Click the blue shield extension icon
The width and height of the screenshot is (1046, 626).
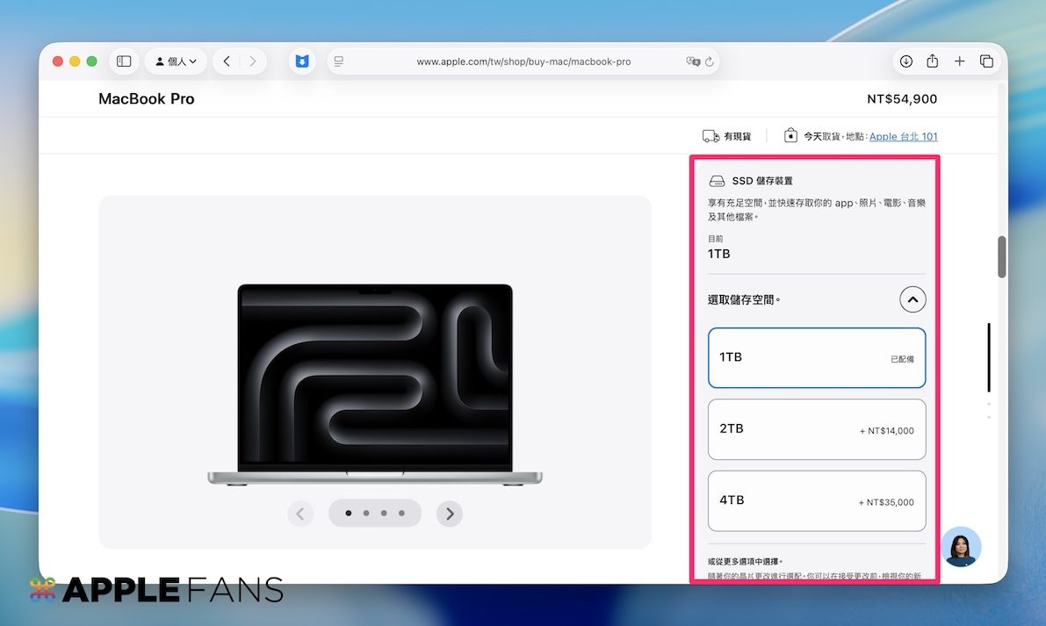tap(302, 61)
